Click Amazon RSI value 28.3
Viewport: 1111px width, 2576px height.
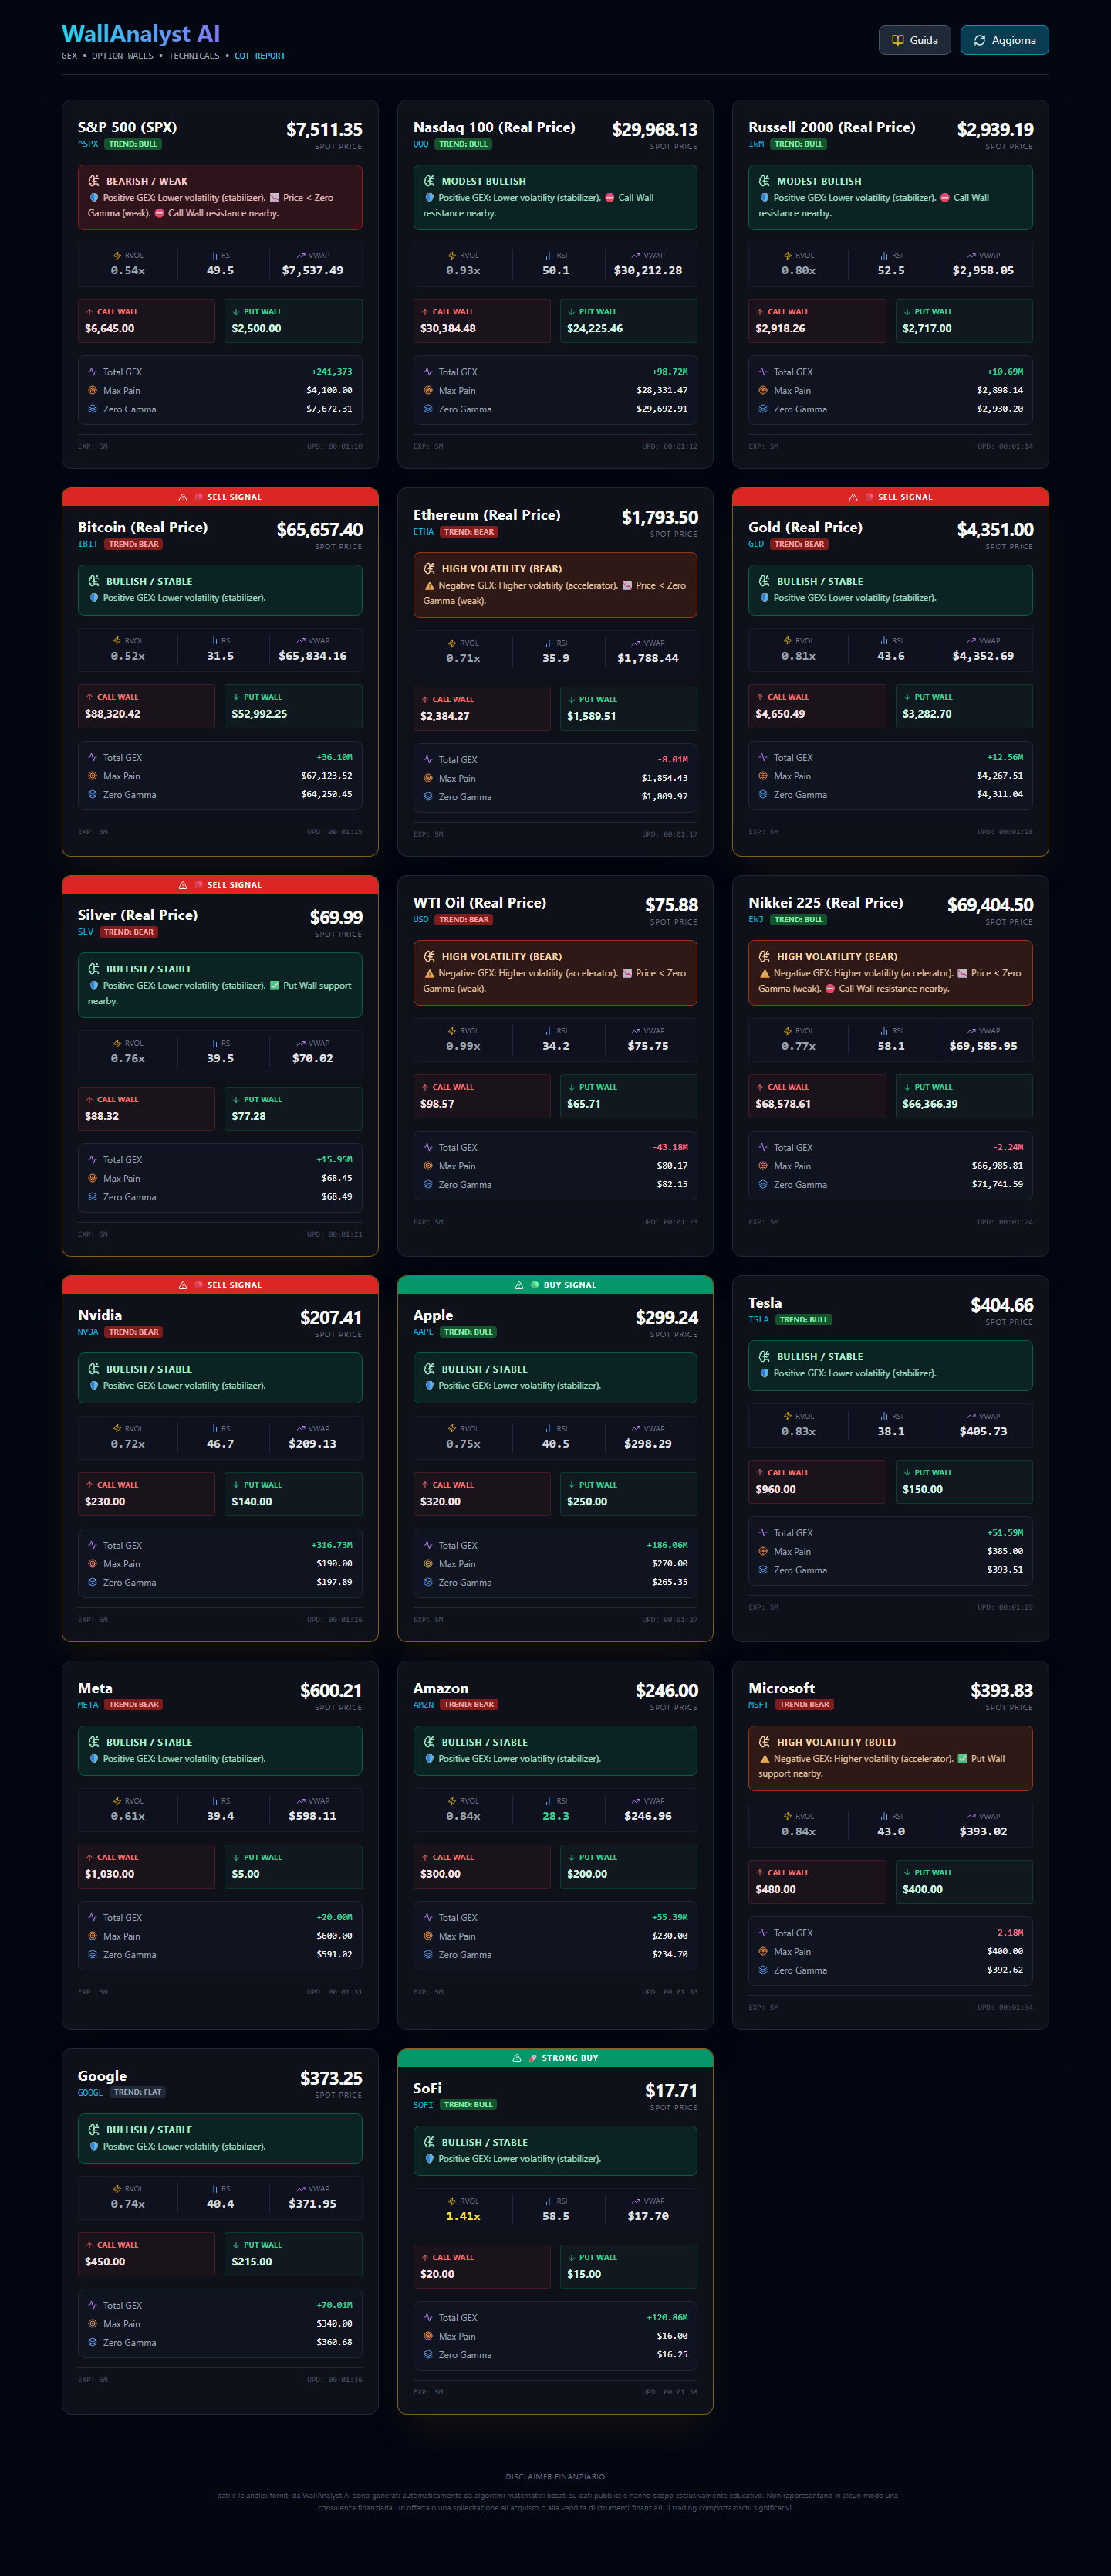555,1816
